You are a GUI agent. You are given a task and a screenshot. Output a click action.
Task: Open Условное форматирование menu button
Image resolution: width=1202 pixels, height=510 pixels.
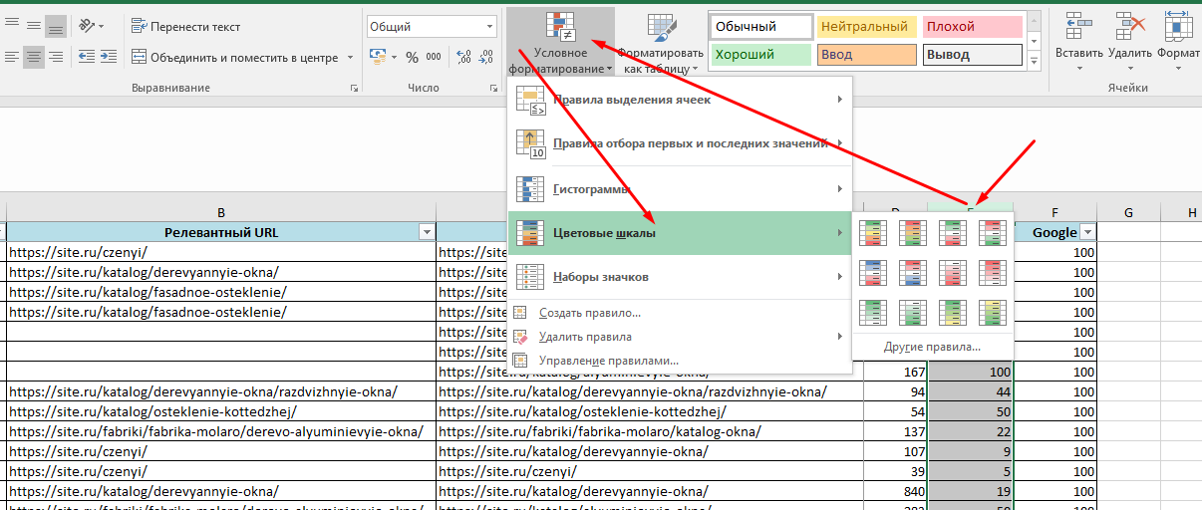coord(559,42)
